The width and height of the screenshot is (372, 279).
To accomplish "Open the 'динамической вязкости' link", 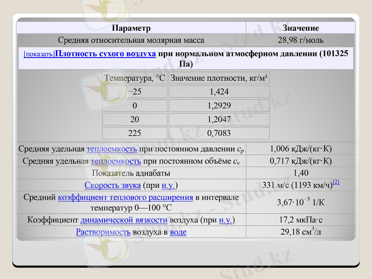I will [x=124, y=219].
